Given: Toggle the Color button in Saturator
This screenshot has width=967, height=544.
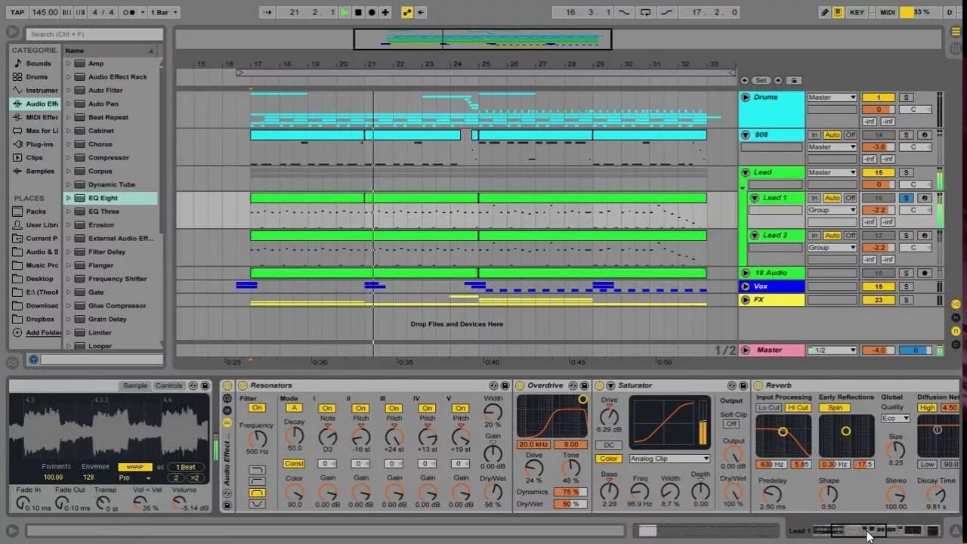Looking at the screenshot, I should point(609,458).
